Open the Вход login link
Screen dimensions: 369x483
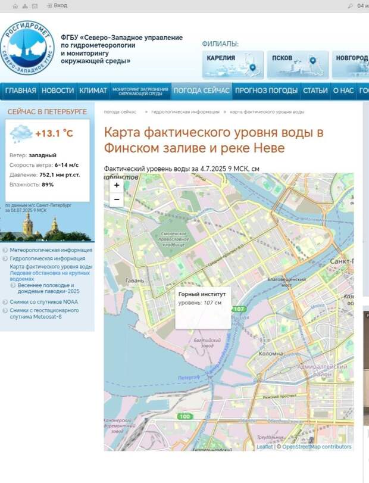57,5
